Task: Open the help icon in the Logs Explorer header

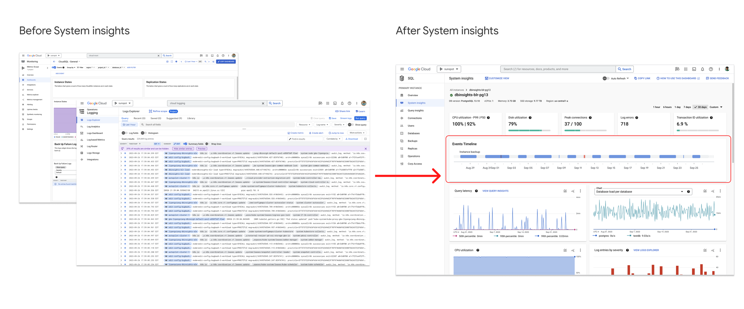Action: (350, 103)
